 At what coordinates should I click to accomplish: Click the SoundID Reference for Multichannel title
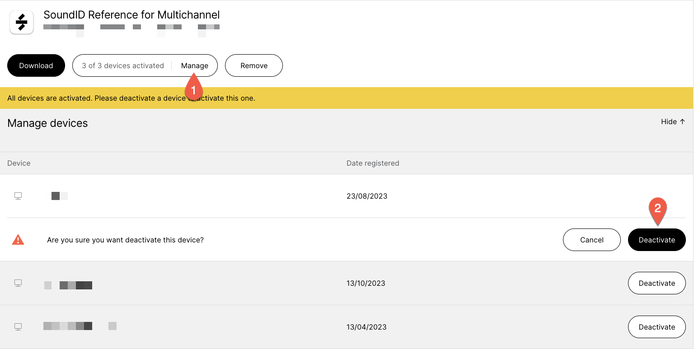pos(131,15)
